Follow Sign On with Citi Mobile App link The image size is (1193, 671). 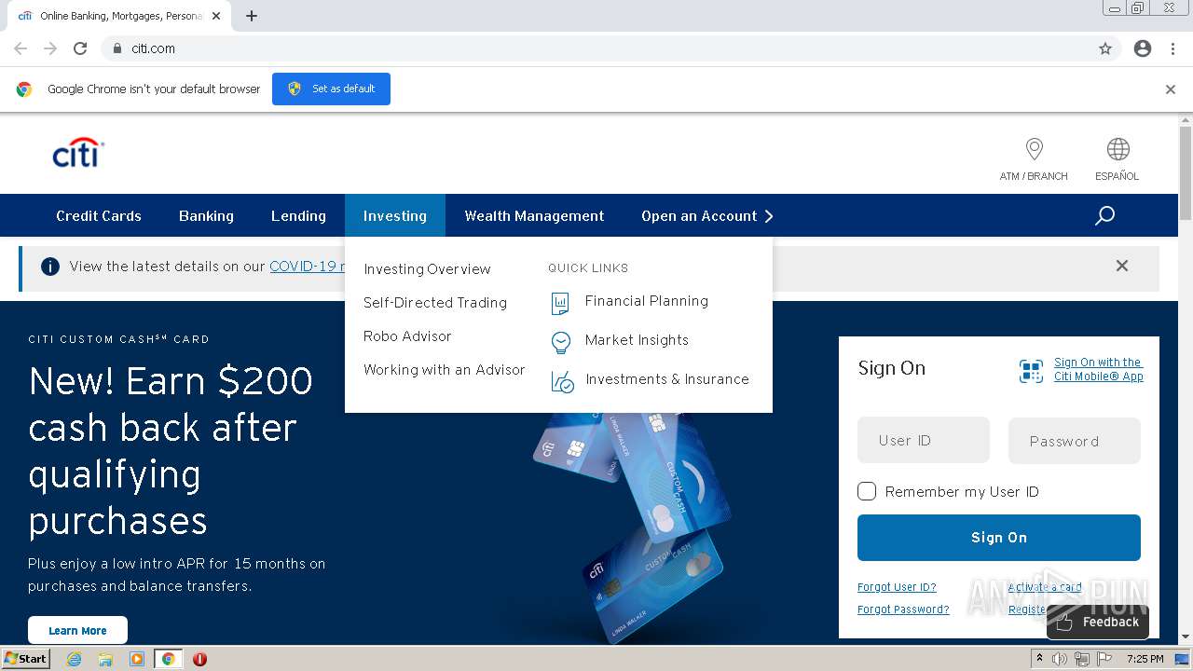click(1099, 369)
